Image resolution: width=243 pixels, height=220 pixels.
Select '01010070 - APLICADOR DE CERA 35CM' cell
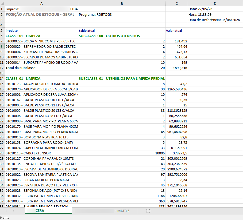[41, 89]
